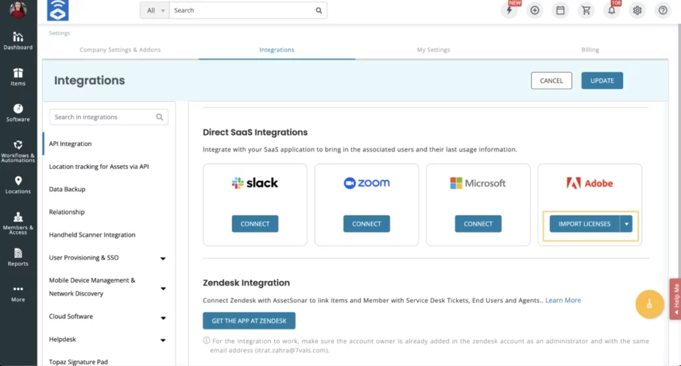
Task: Open the Import Licenses dropdown arrow
Action: 626,224
